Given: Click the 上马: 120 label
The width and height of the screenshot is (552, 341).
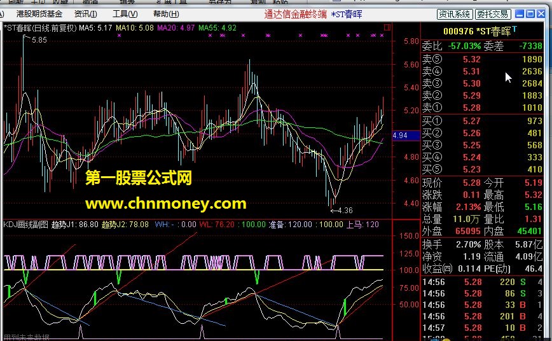Looking at the screenshot, I should [362, 225].
